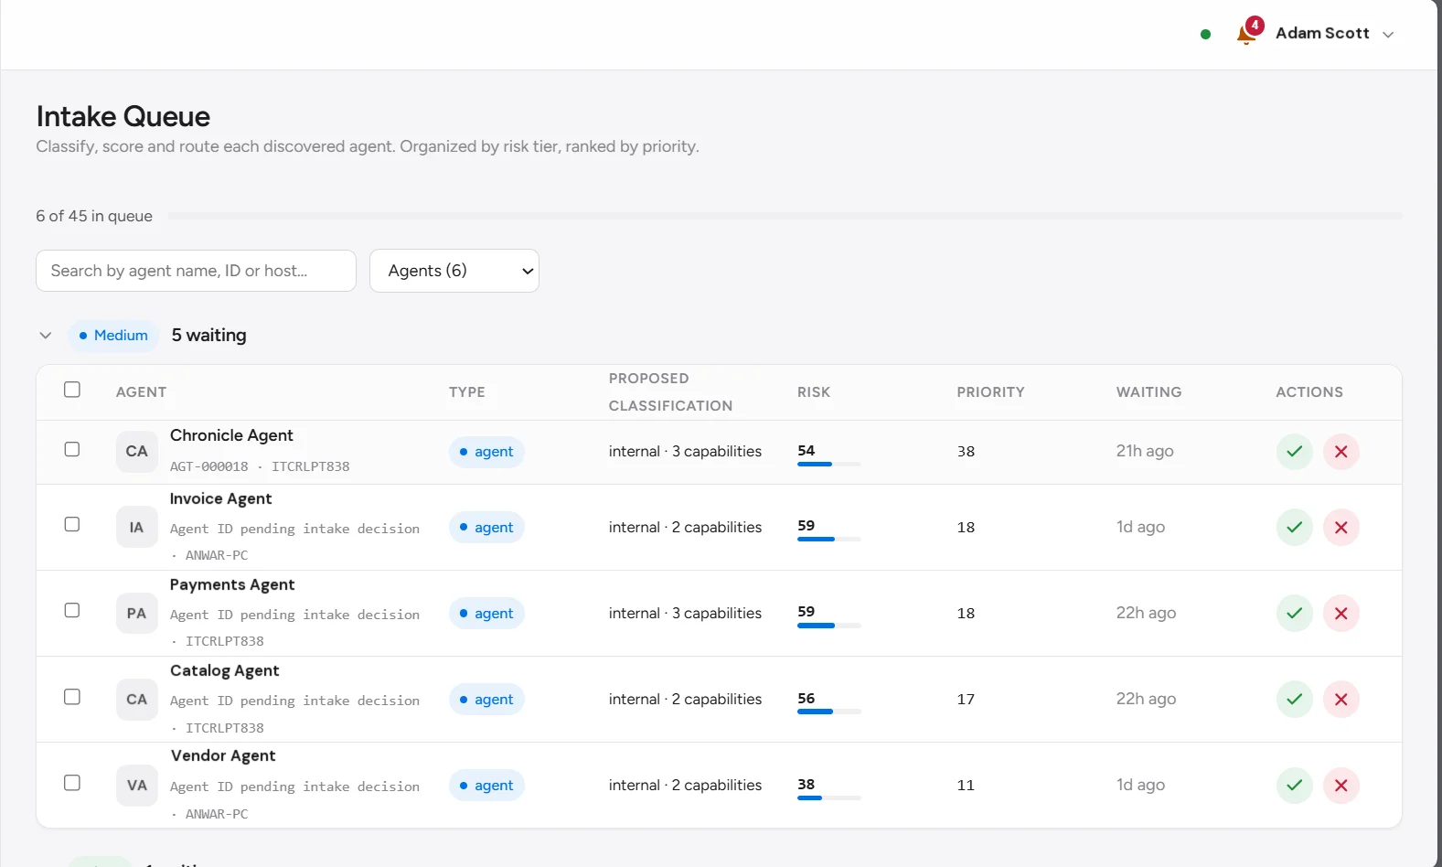Image resolution: width=1442 pixels, height=867 pixels.
Task: Open the notifications bell
Action: coord(1245,34)
